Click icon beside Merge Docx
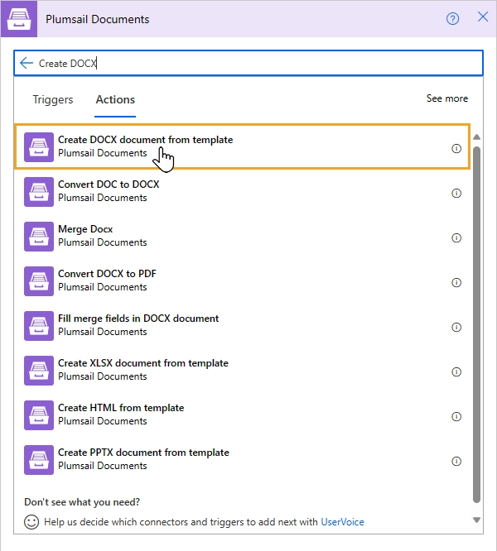The image size is (497, 551). tap(39, 236)
